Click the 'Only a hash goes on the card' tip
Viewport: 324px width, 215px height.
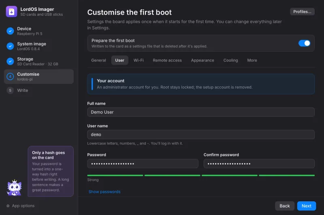click(x=51, y=171)
